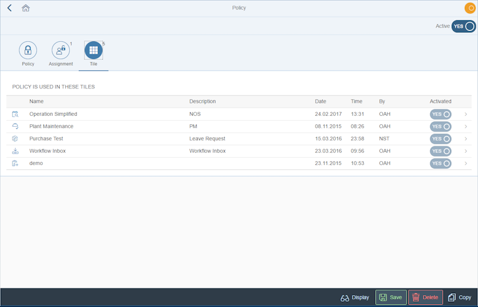
Task: Click the PM description cell
Action: click(193, 126)
